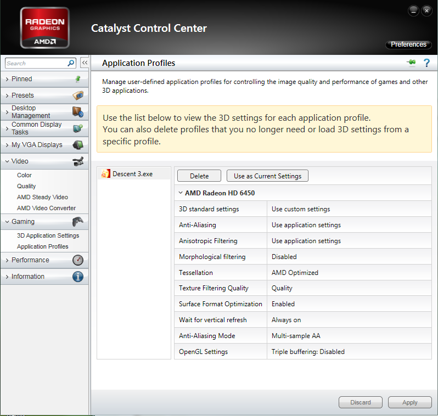Click the search magnifier icon
Screen dimensions: 438x416
point(71,63)
